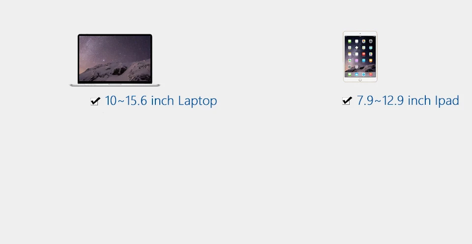
Task: Select the '10~15.6 inch Laptop' text label
Action: [161, 101]
